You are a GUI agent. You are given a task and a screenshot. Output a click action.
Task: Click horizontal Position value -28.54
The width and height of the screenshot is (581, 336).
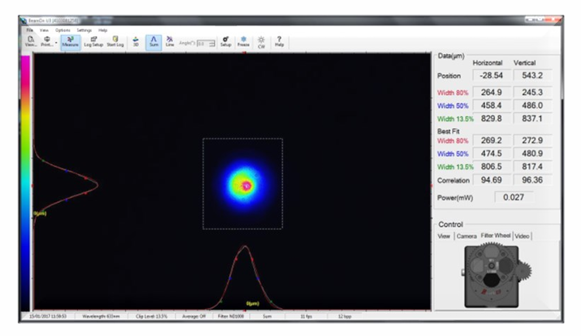pyautogui.click(x=491, y=76)
